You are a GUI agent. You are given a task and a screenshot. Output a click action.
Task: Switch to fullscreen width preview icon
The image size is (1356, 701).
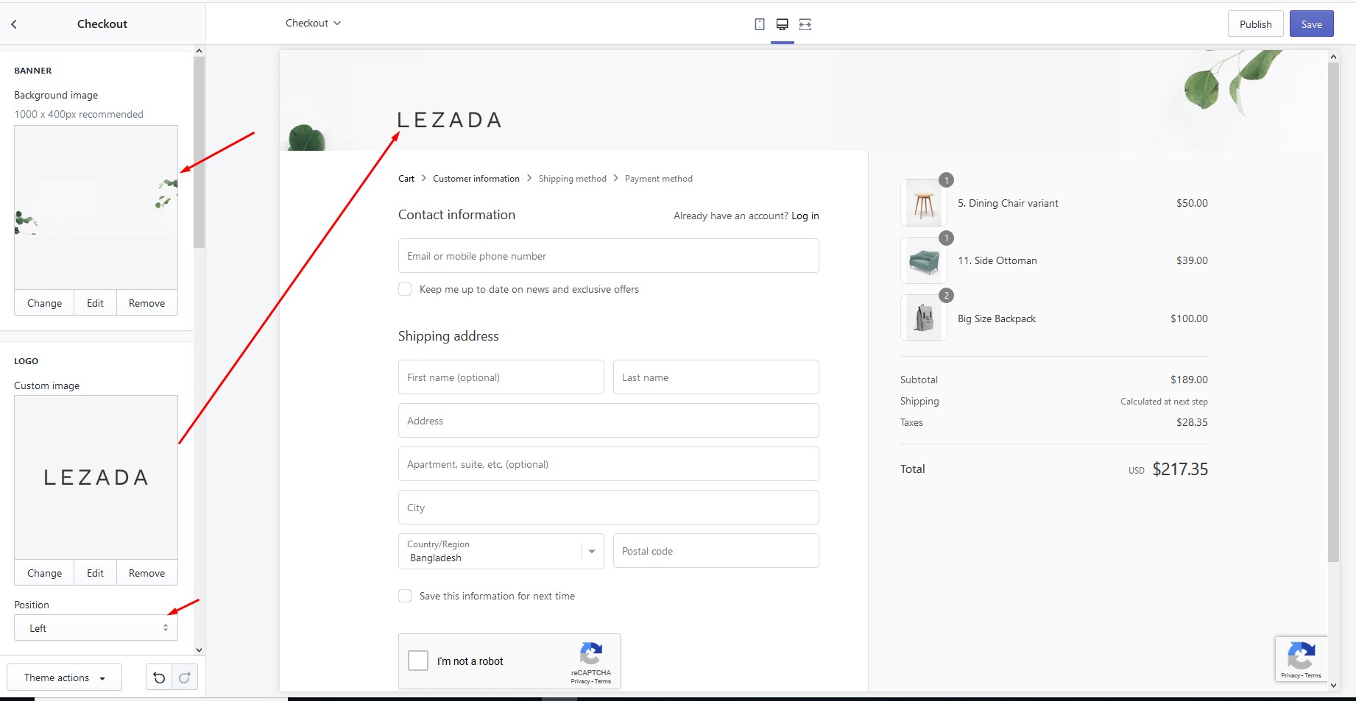[x=805, y=24]
